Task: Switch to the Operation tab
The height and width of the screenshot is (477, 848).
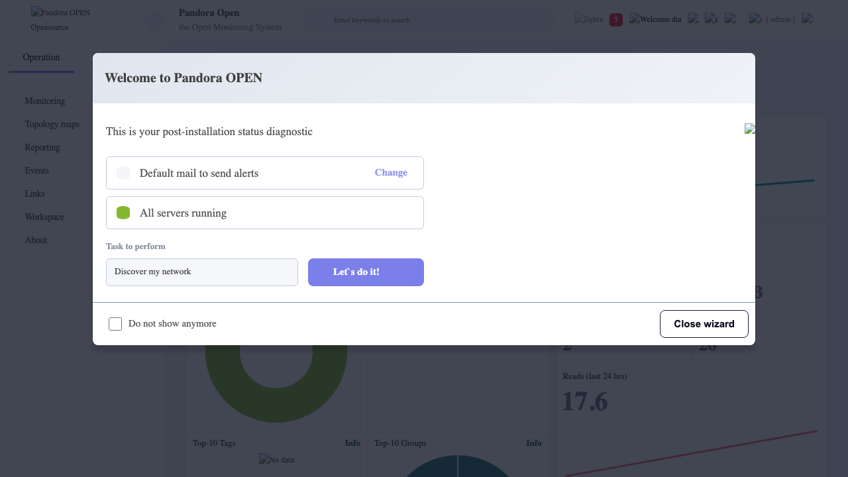Action: (41, 58)
